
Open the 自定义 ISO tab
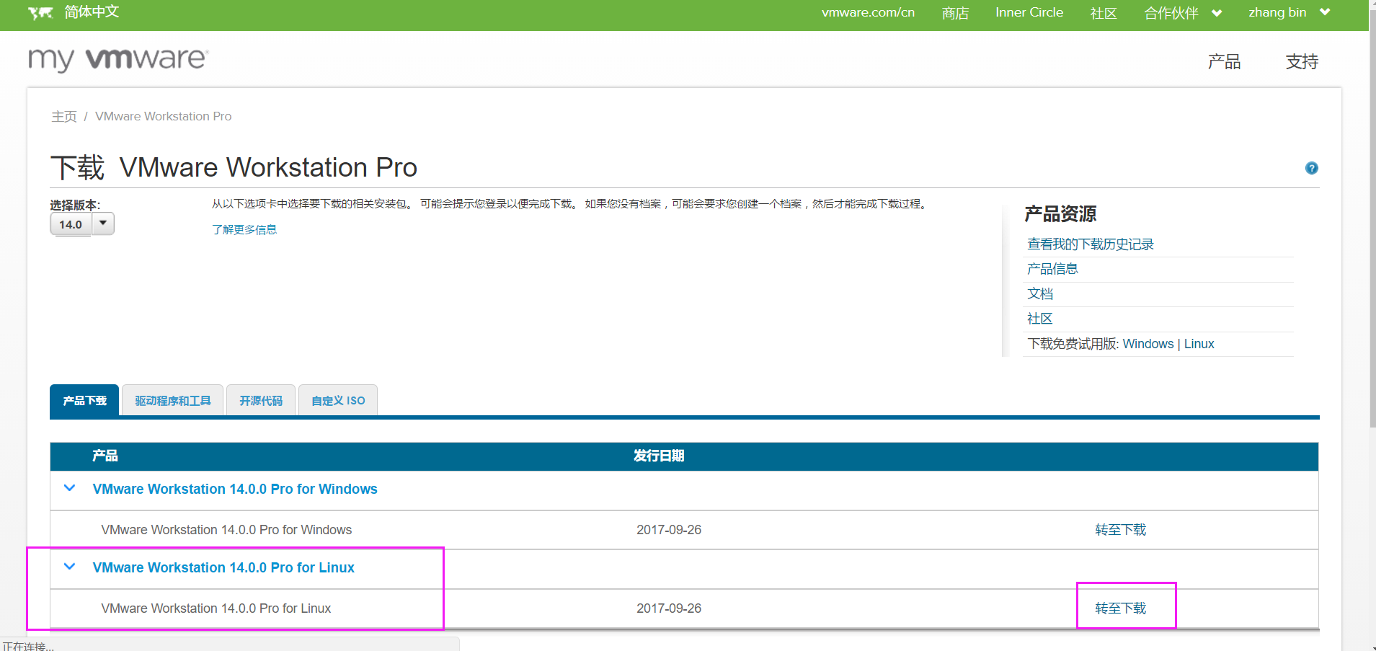pyautogui.click(x=338, y=401)
